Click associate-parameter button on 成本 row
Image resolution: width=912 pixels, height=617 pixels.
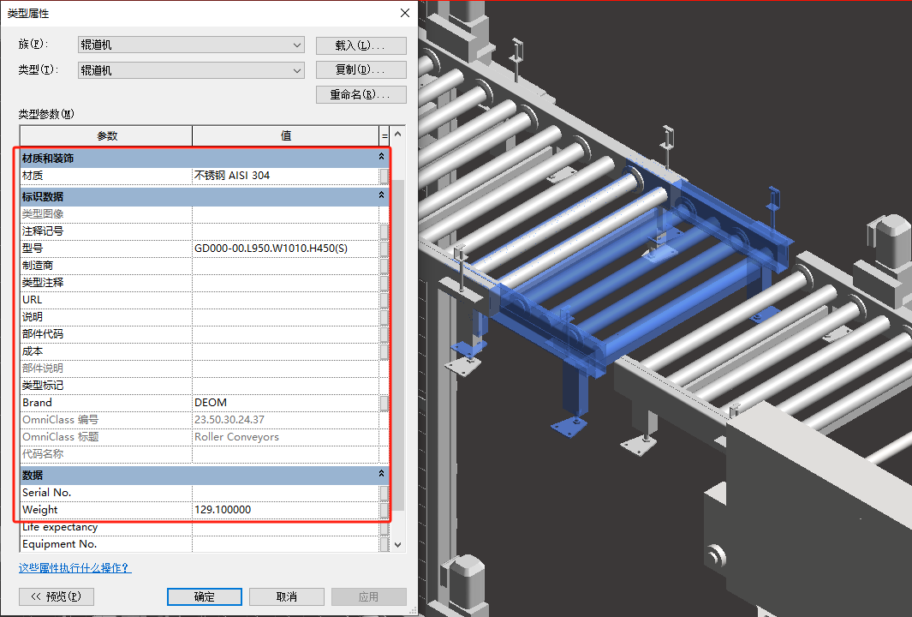(x=384, y=351)
